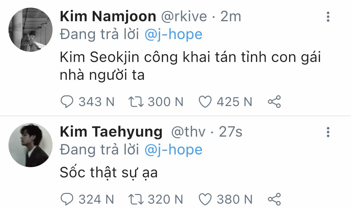Open the @rkive handle

click(184, 17)
